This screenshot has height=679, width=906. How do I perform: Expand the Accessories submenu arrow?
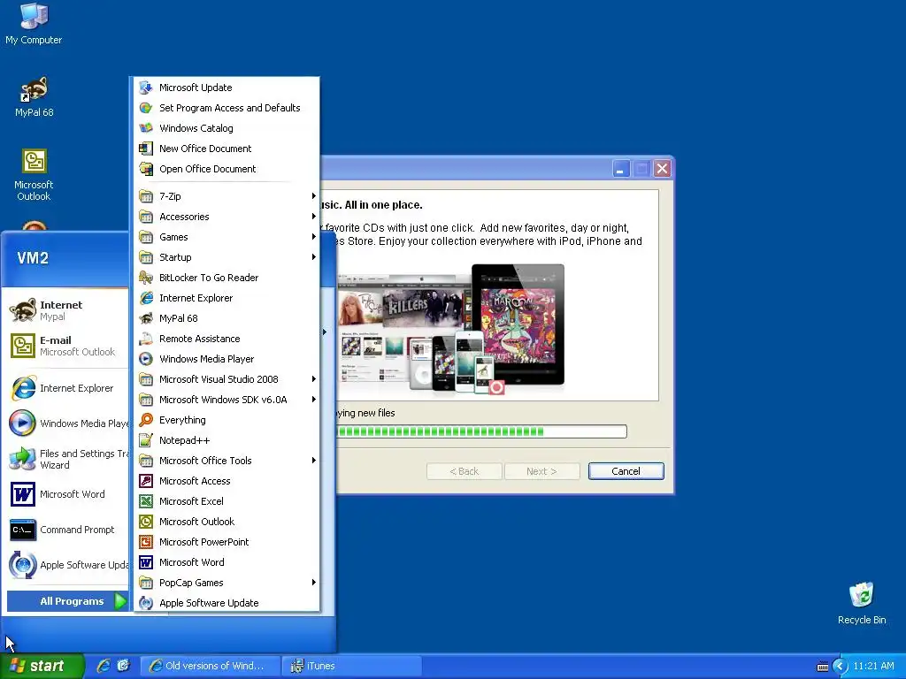(x=314, y=217)
